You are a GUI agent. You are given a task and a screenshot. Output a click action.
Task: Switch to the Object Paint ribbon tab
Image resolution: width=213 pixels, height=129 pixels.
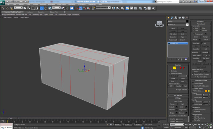(x=54, y=12)
